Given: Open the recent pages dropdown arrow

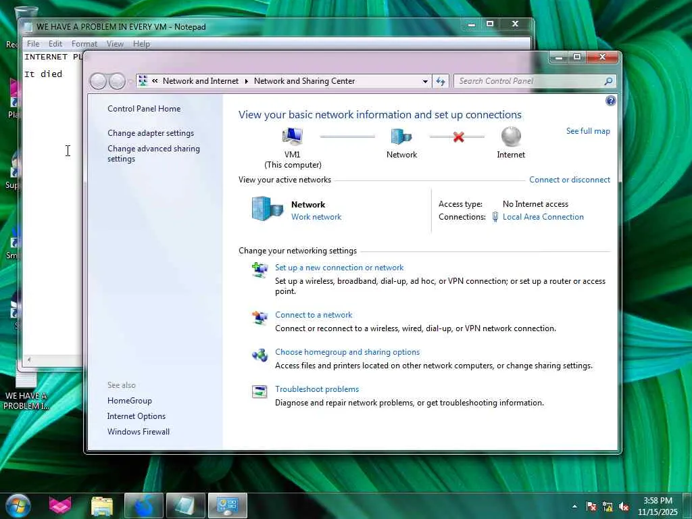Looking at the screenshot, I should (130, 82).
